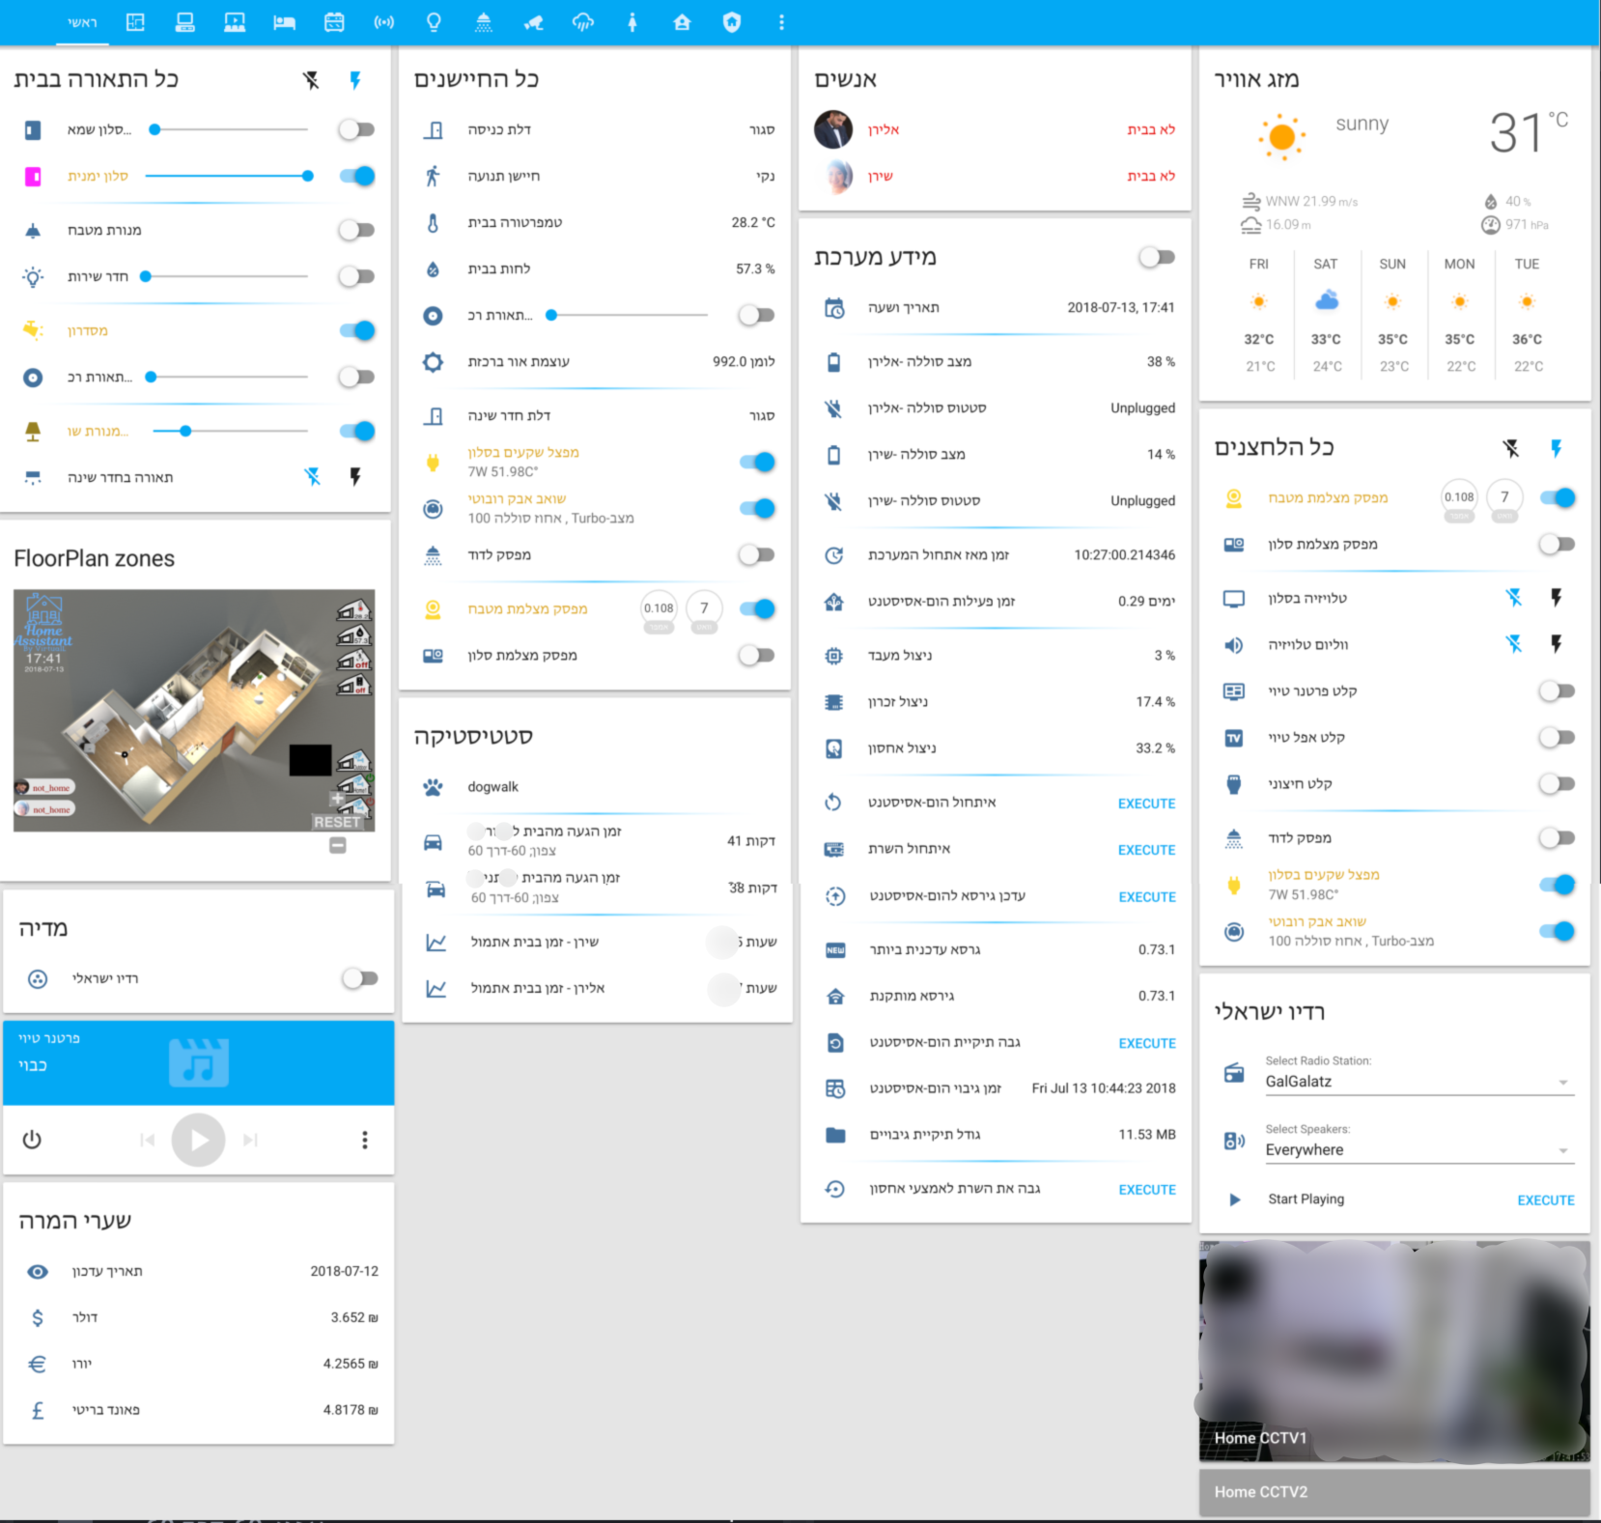
Task: Open the media room theater tab icon
Action: click(x=235, y=22)
